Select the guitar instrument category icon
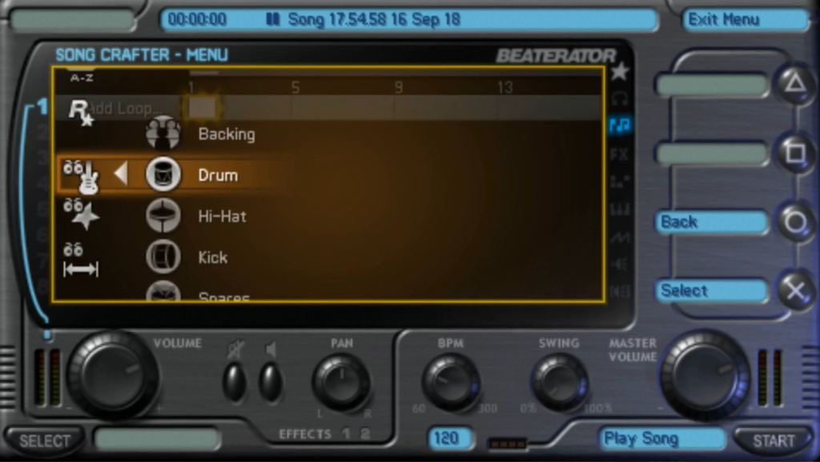 (x=81, y=177)
